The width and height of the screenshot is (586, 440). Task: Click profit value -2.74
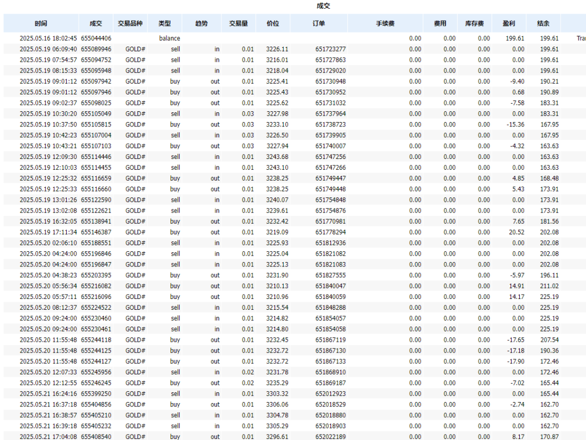tap(517, 405)
